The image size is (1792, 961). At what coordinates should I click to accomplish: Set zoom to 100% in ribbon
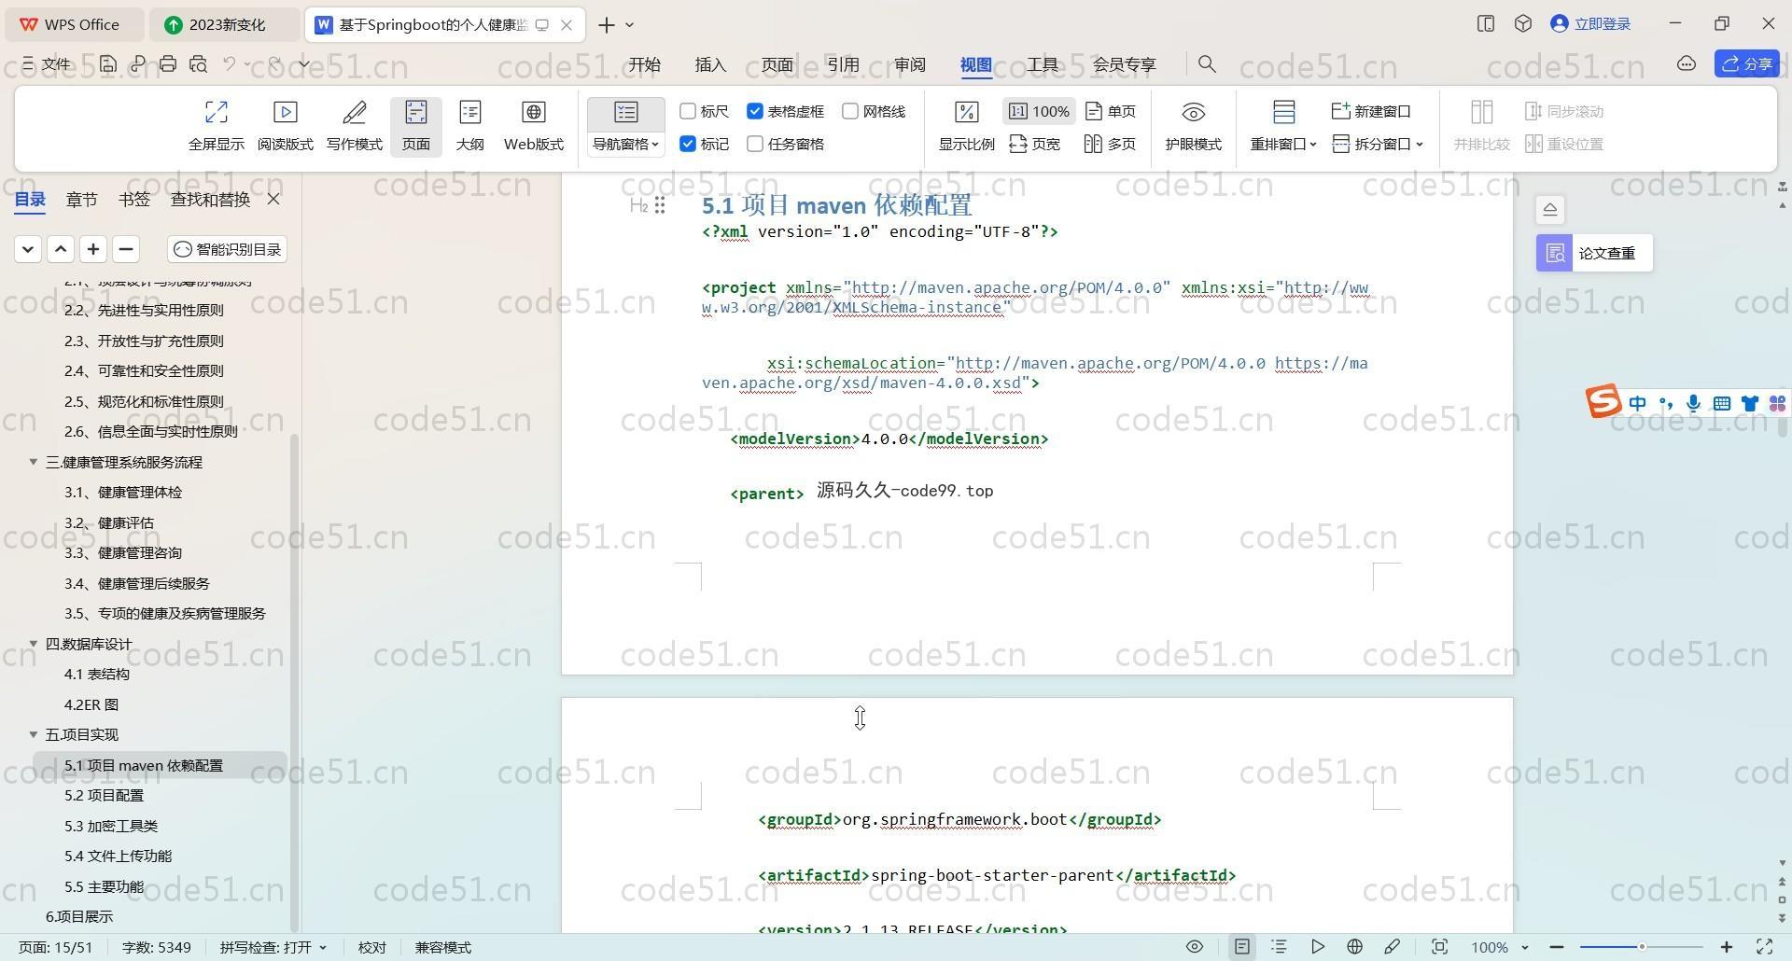click(x=1039, y=111)
